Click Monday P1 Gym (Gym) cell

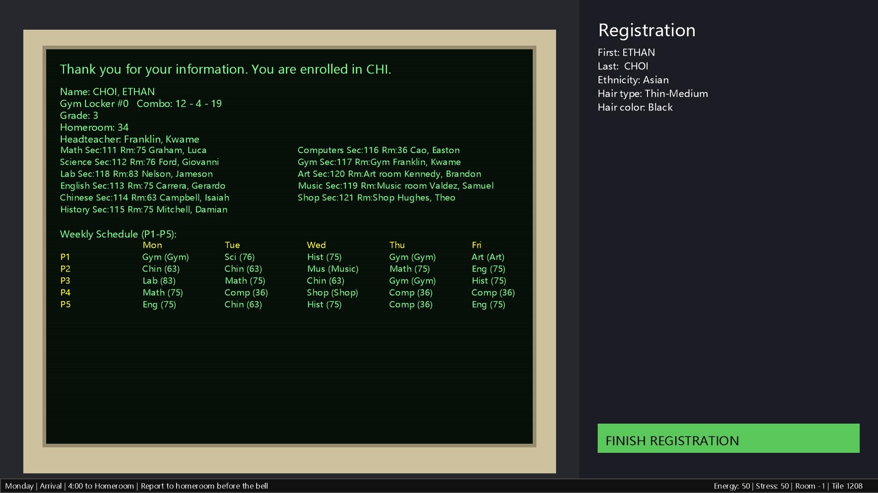166,257
